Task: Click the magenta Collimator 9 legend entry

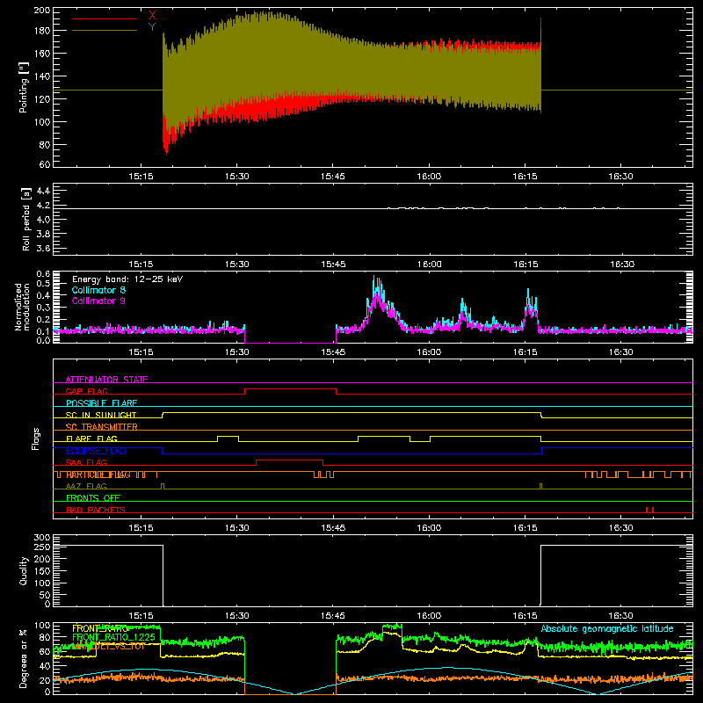Action: (x=98, y=301)
